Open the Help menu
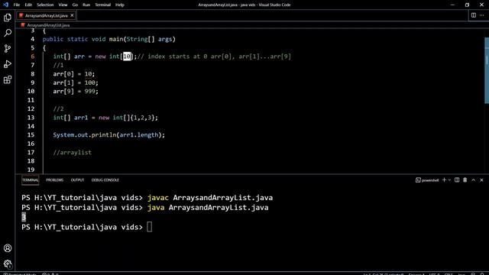 (120, 5)
